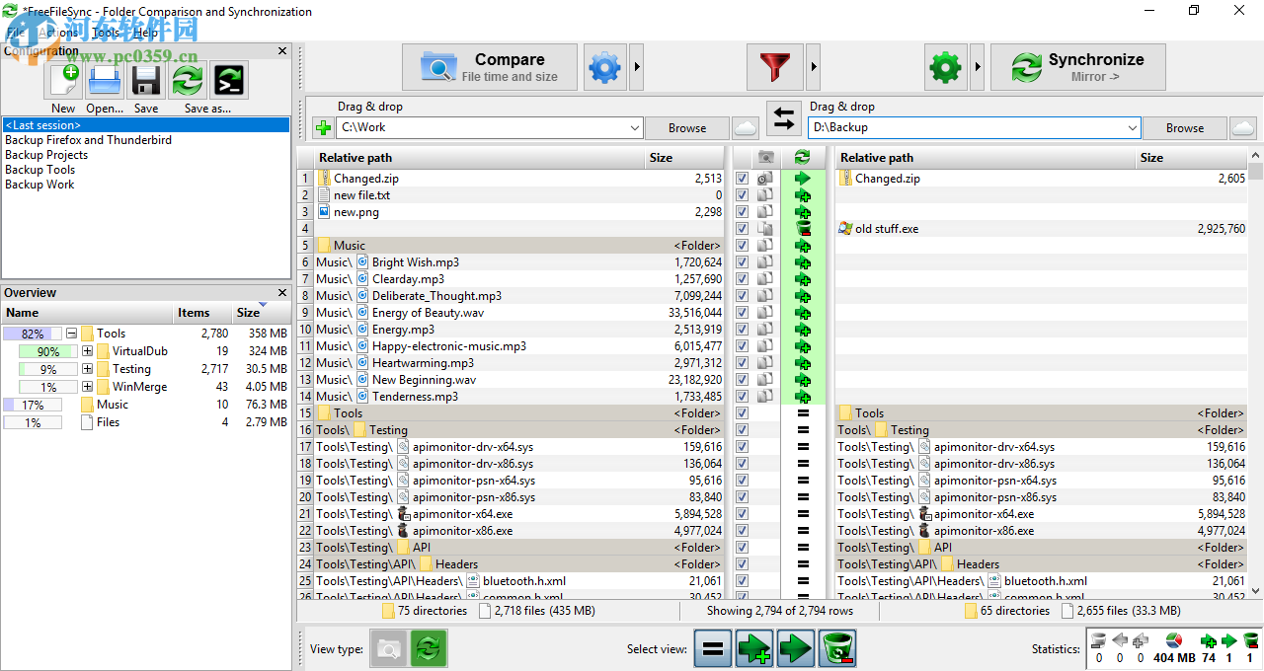1264x671 pixels.
Task: Click the Save configuration floppy icon
Action: [x=145, y=80]
